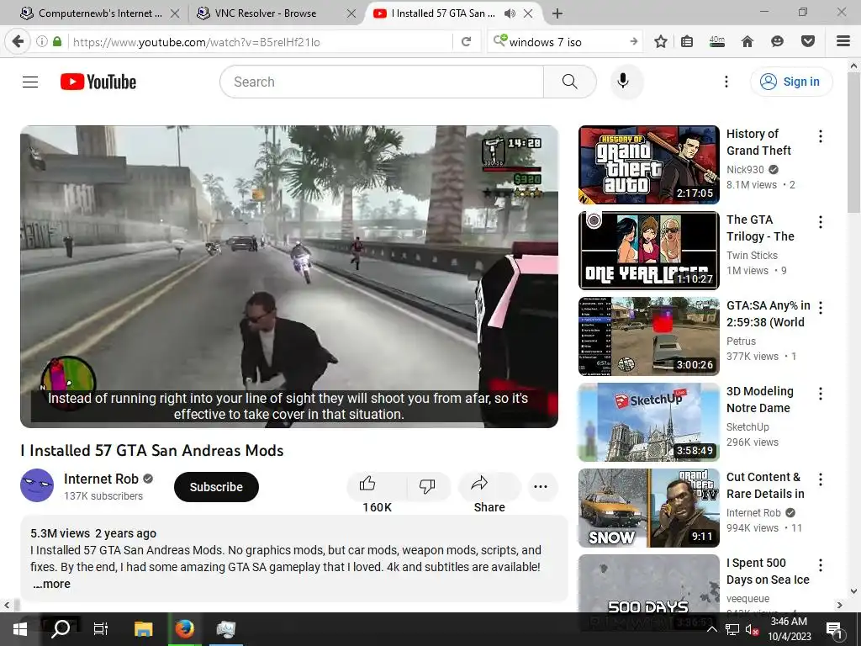Click the Firefox taskbar icon
Viewport: 861px width, 646px height.
click(184, 629)
